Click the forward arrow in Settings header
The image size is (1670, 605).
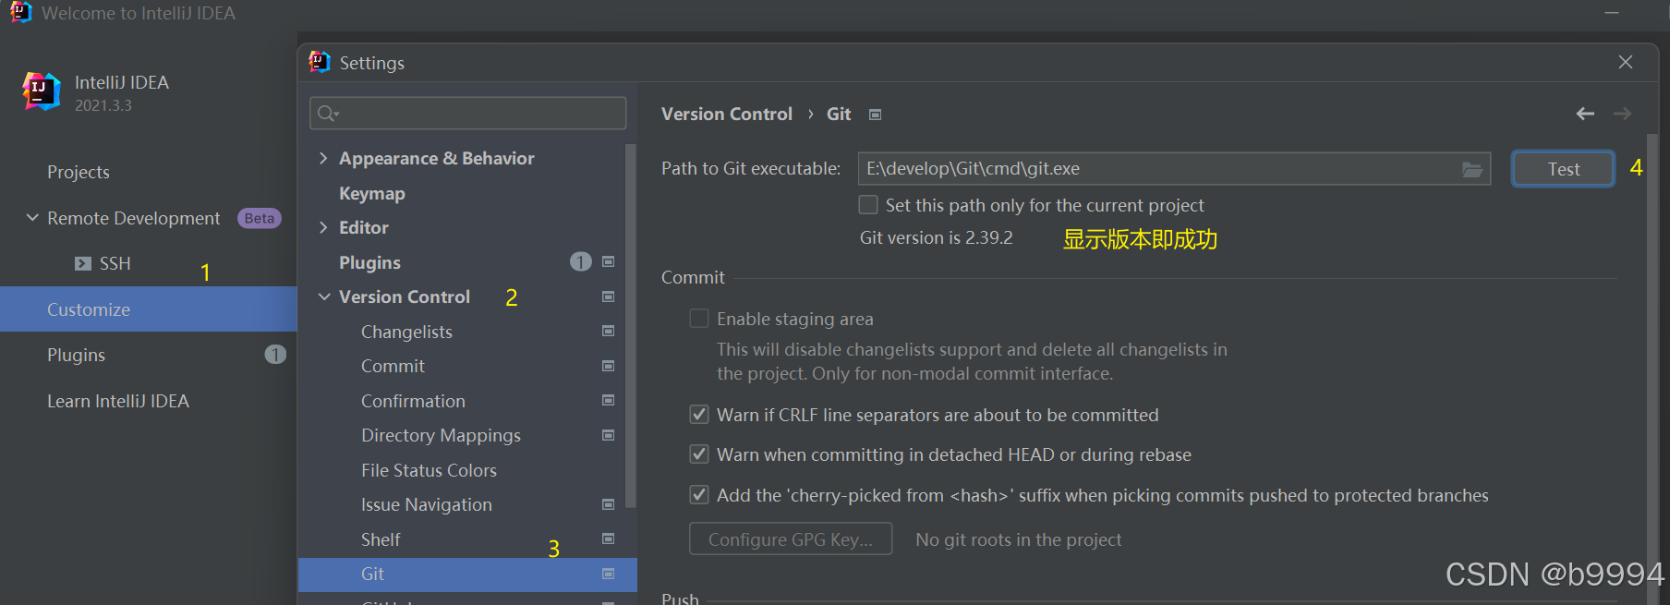[x=1622, y=114]
